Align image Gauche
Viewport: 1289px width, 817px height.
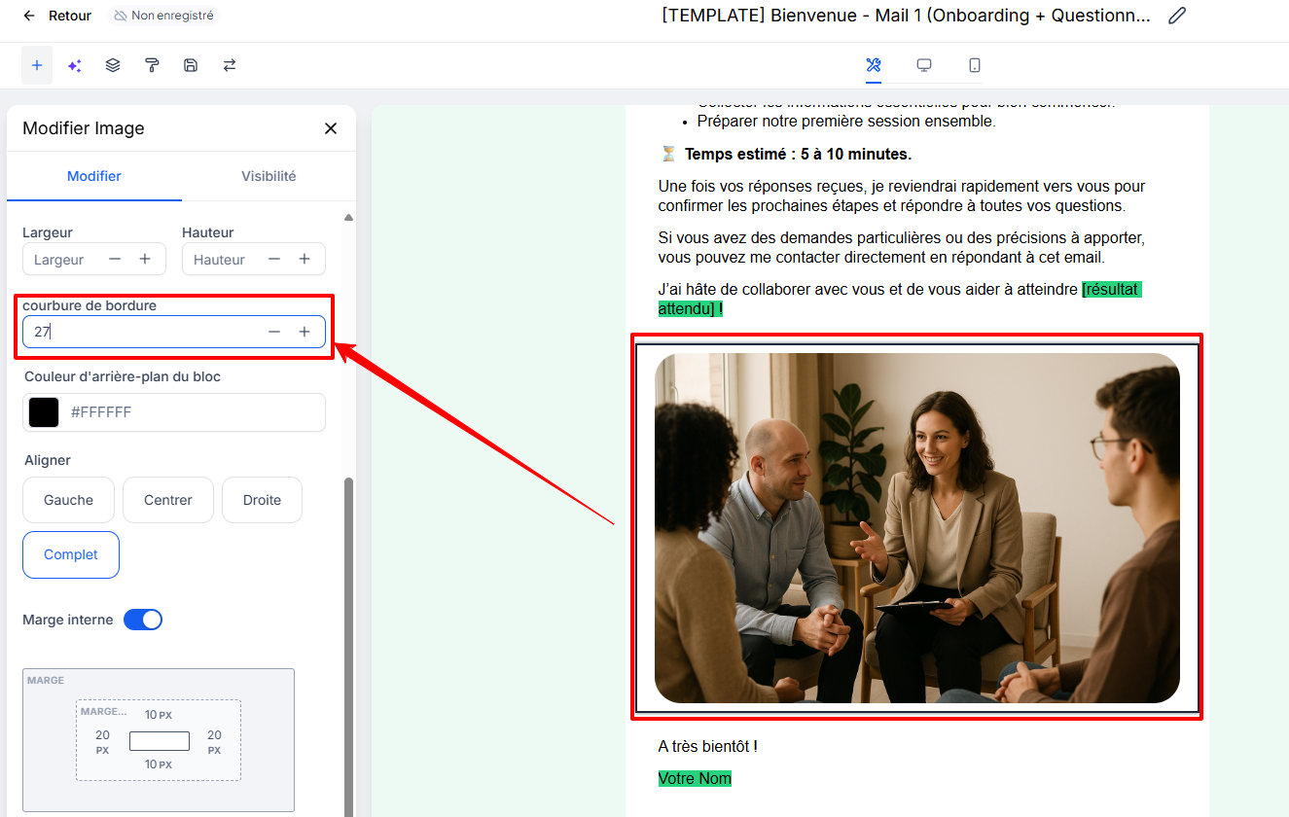(69, 500)
